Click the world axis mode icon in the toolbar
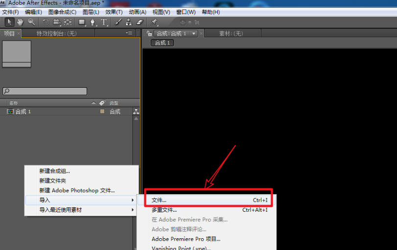Screen dimensions: 397x250 click(x=190, y=23)
